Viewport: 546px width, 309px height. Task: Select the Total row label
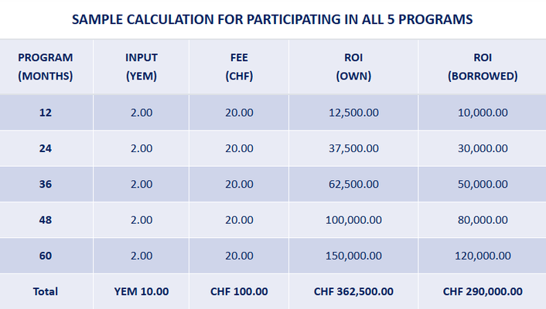pos(46,291)
